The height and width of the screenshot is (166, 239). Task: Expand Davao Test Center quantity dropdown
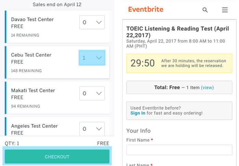coord(92,22)
